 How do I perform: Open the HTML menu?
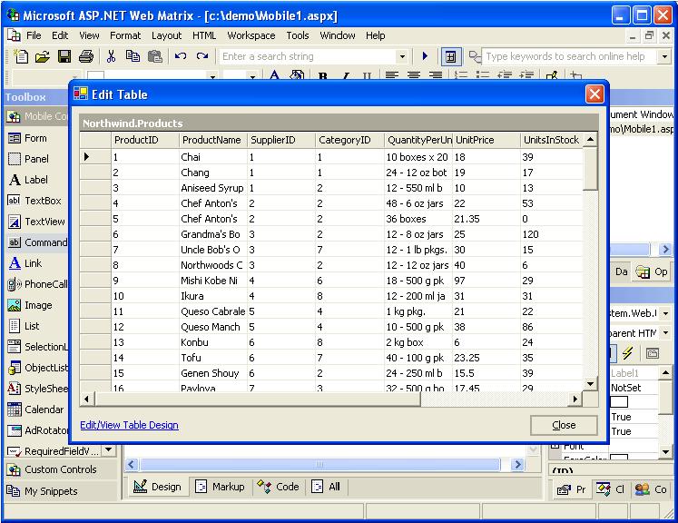203,35
